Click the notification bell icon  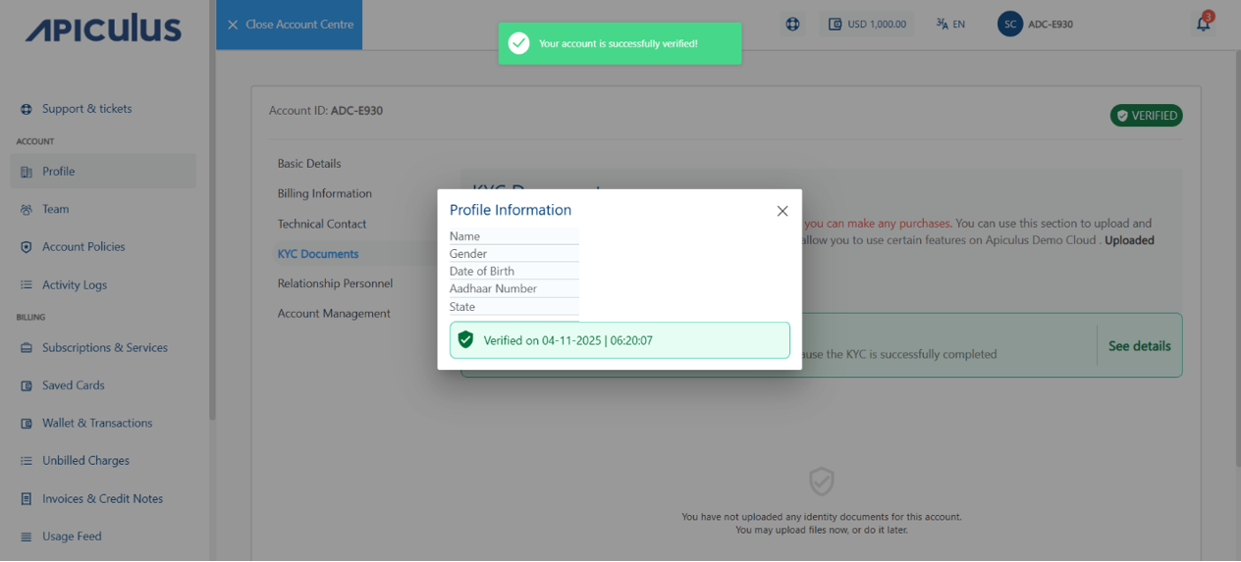[1203, 25]
